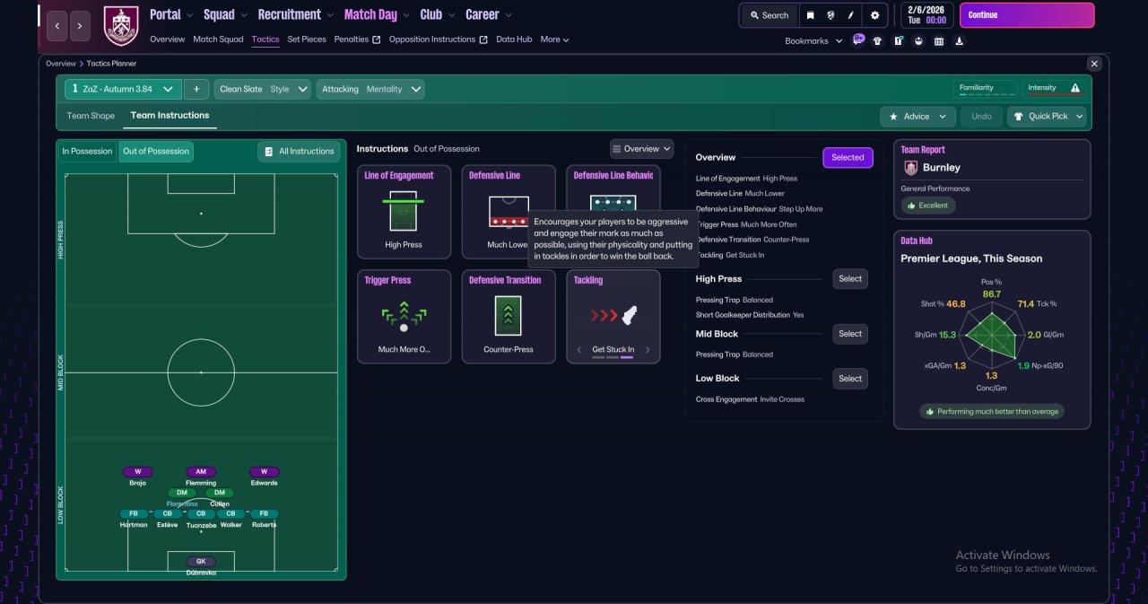Click the purple Selected button in Overview
1148x604 pixels.
coord(848,157)
